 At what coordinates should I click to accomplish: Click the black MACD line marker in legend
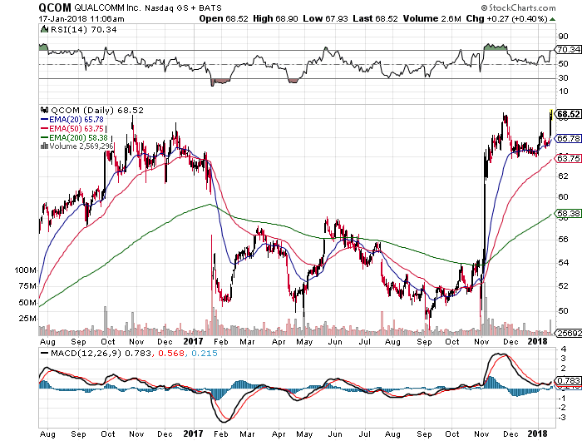(x=44, y=353)
